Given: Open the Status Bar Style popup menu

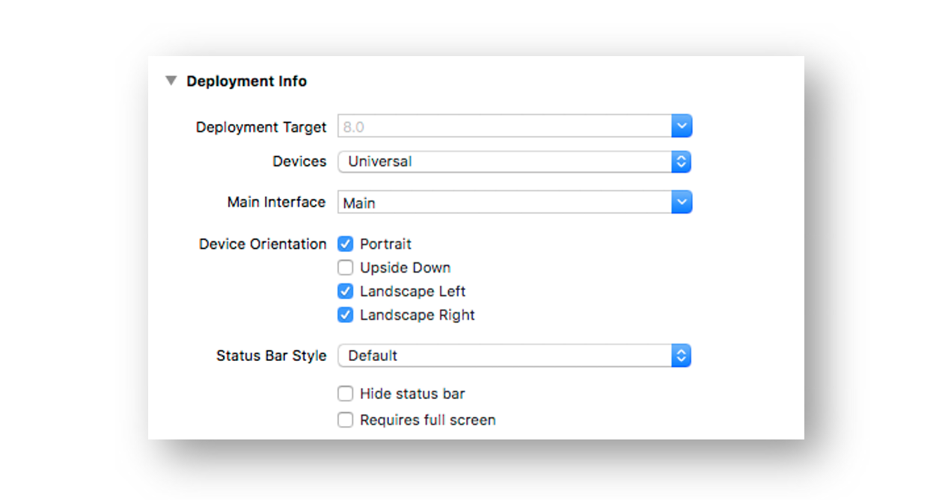Looking at the screenshot, I should tap(514, 356).
